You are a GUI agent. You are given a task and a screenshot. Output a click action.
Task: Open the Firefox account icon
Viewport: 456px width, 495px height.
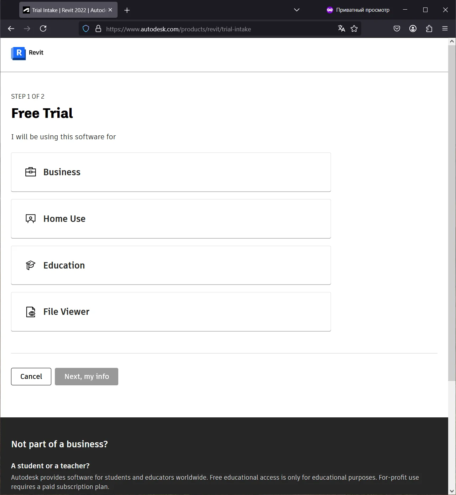tap(413, 29)
